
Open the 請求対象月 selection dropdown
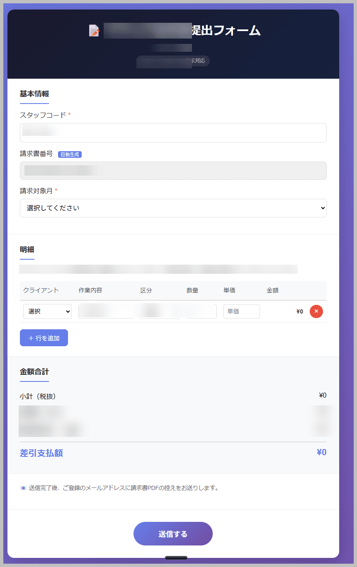(173, 208)
